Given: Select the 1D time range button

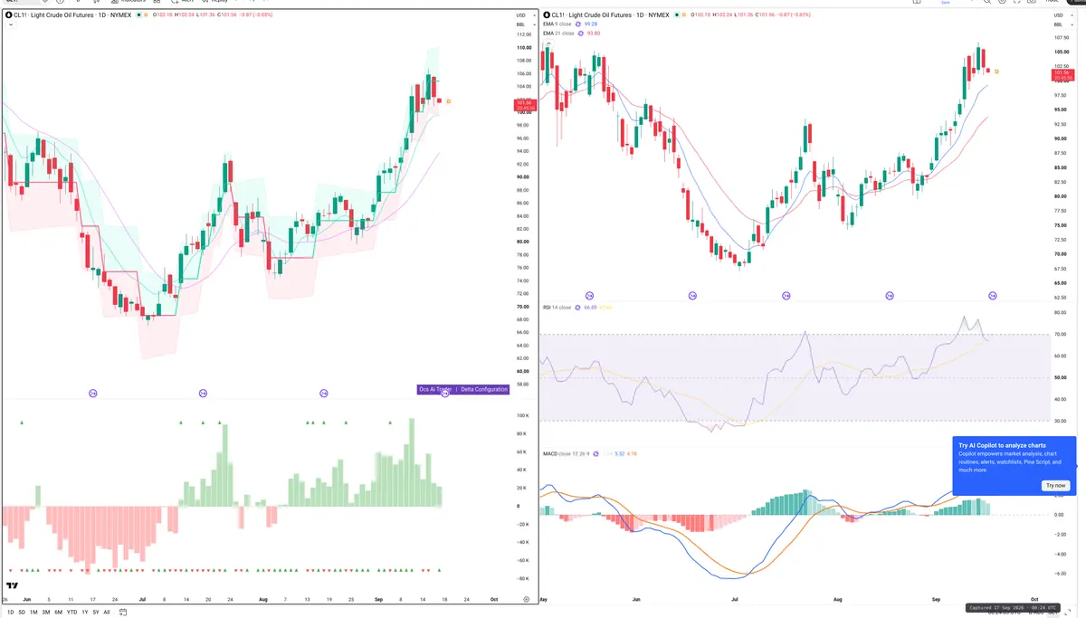Looking at the screenshot, I should pyautogui.click(x=10, y=613).
